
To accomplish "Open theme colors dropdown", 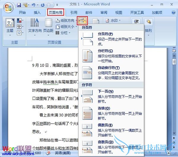I will pyautogui.click(x=20, y=21).
